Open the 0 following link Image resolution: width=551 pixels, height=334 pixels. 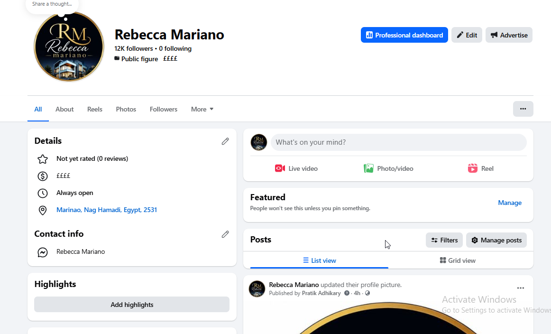coord(175,48)
